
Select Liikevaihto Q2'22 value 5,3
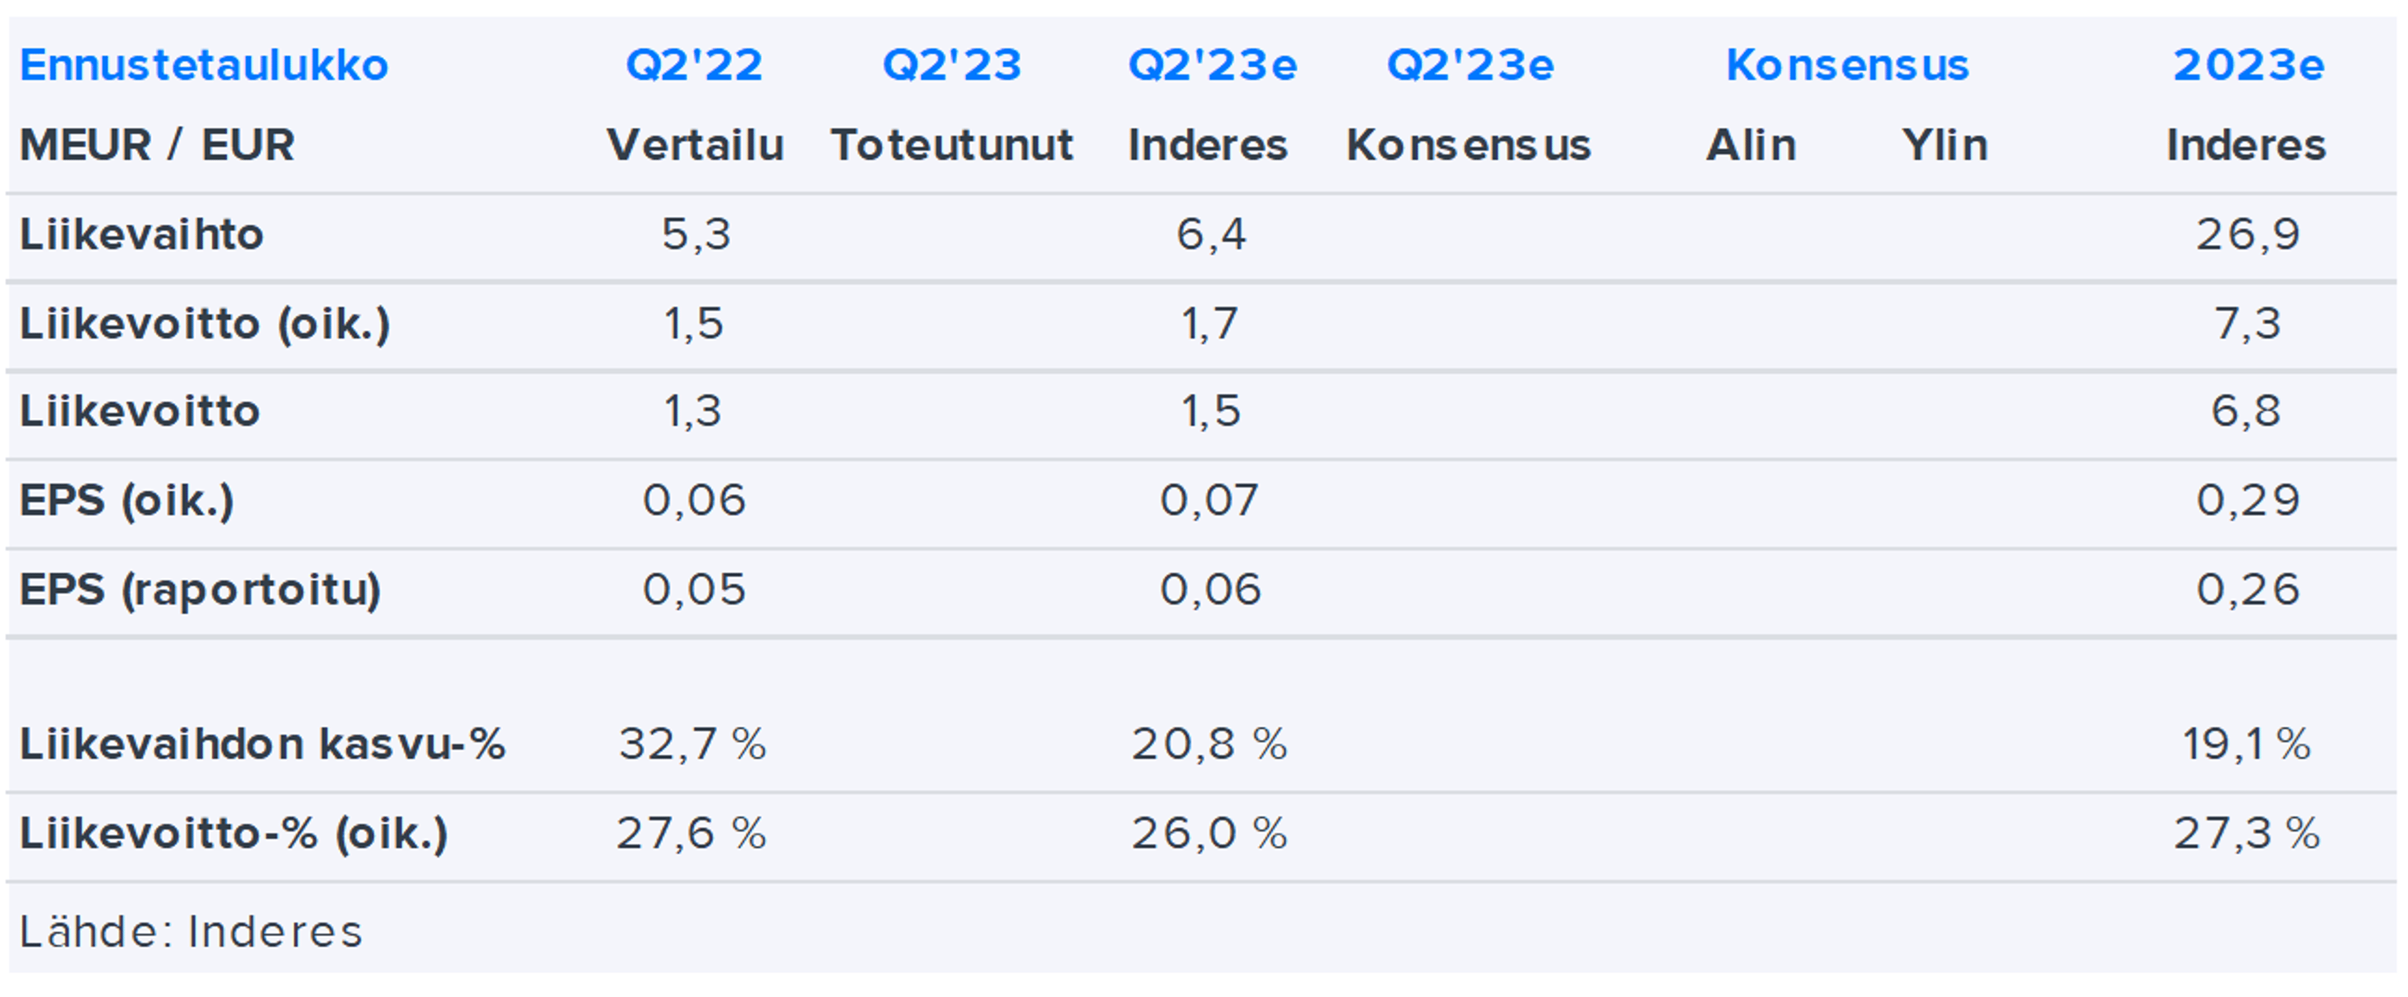coord(695,235)
